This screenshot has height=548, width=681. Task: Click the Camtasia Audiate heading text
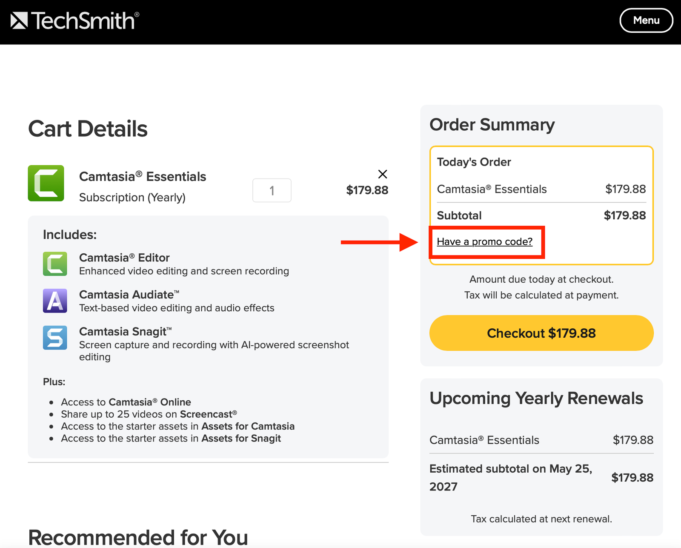(129, 295)
